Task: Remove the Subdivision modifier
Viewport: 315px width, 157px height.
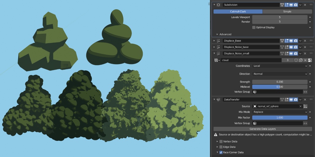Action: [x=305, y=5]
